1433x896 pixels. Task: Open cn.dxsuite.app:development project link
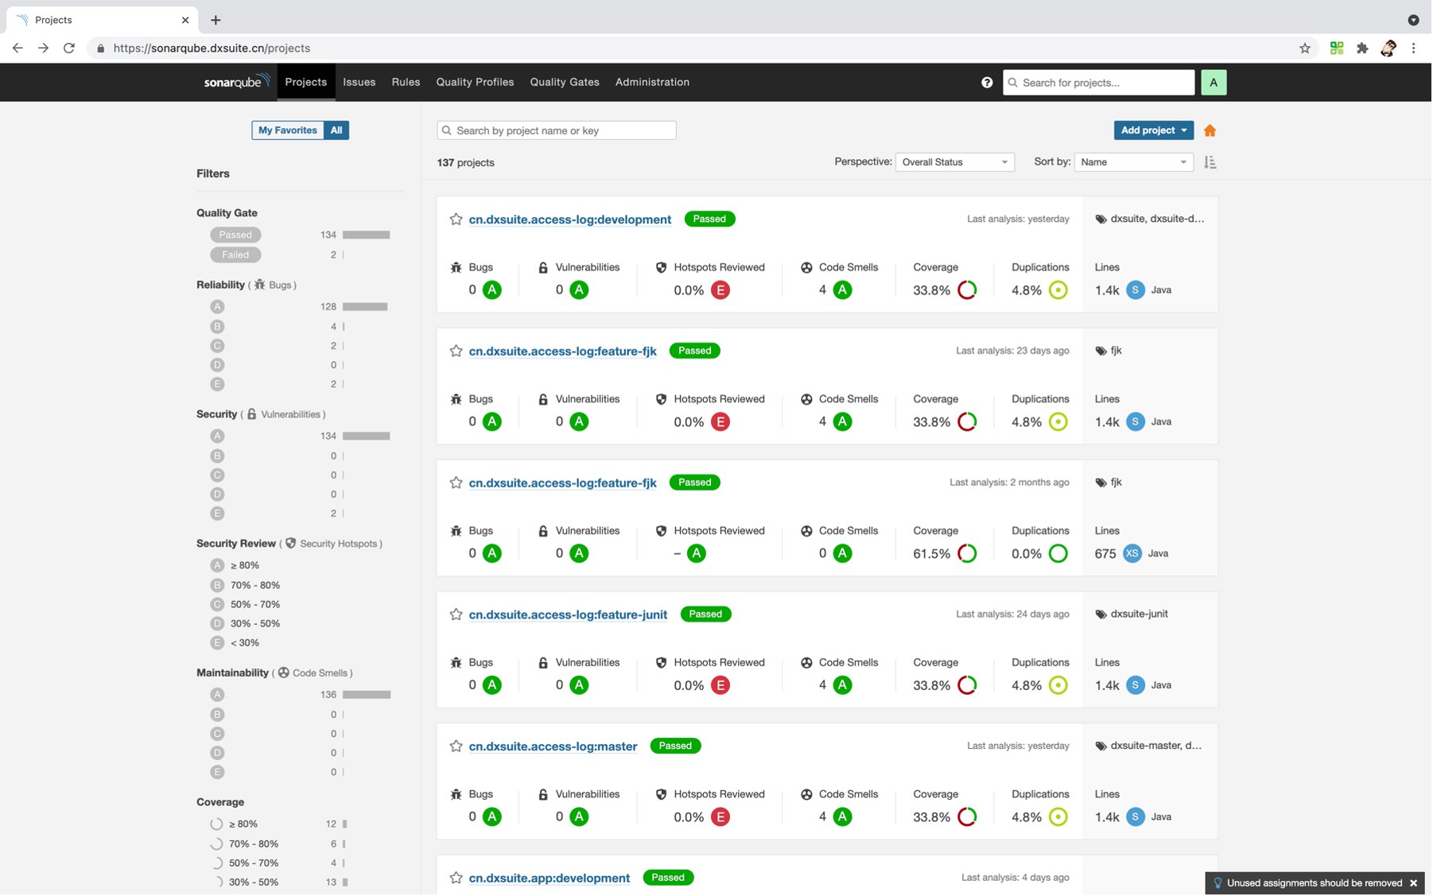(549, 879)
